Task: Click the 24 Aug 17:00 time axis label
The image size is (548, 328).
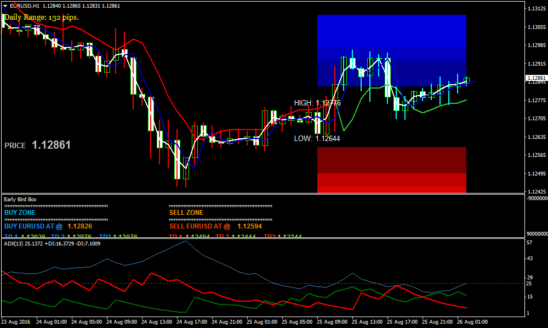Action: click(193, 321)
